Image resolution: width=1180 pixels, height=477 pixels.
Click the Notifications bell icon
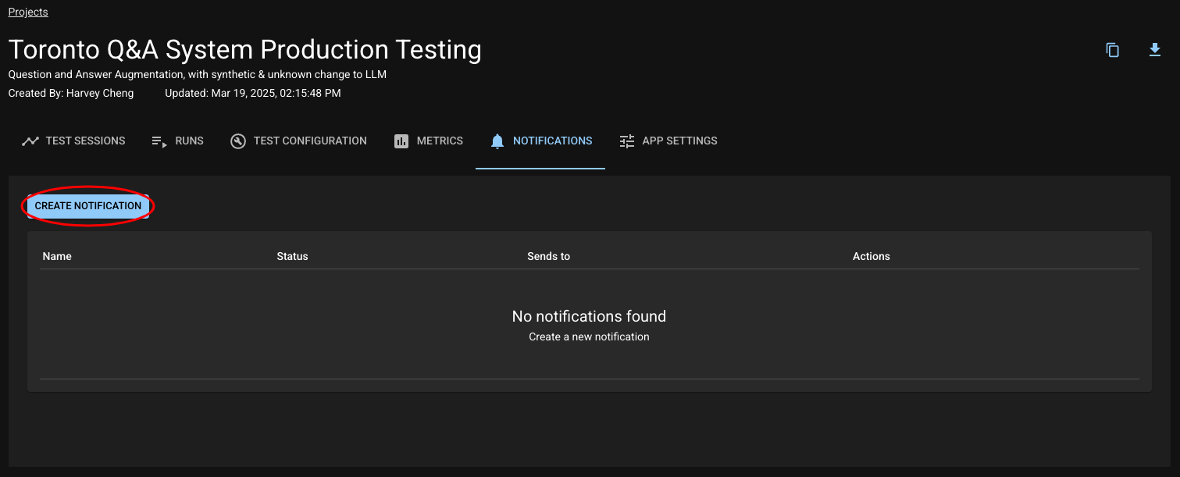[x=497, y=141]
